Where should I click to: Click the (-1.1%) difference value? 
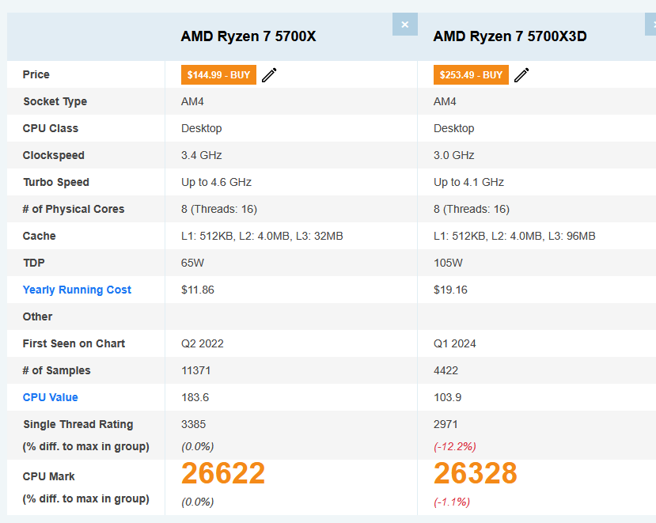click(451, 502)
